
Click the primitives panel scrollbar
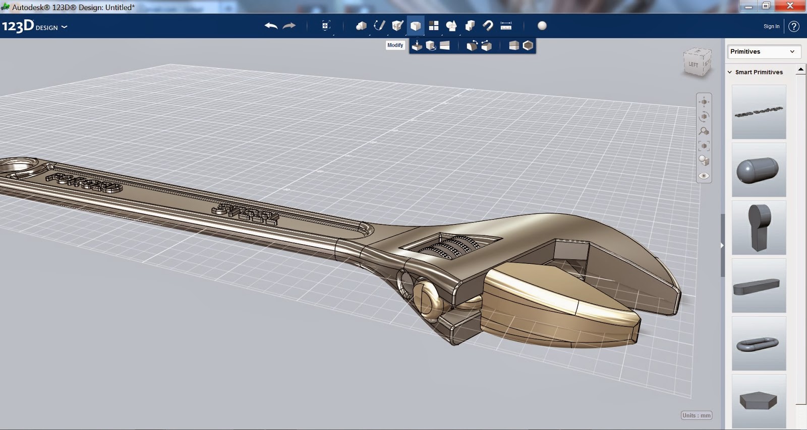tap(801, 239)
